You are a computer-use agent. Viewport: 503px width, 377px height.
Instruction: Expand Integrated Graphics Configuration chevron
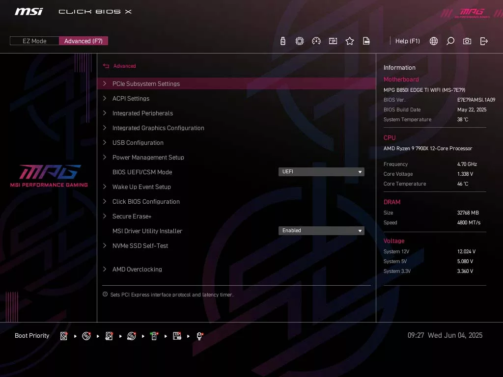105,128
